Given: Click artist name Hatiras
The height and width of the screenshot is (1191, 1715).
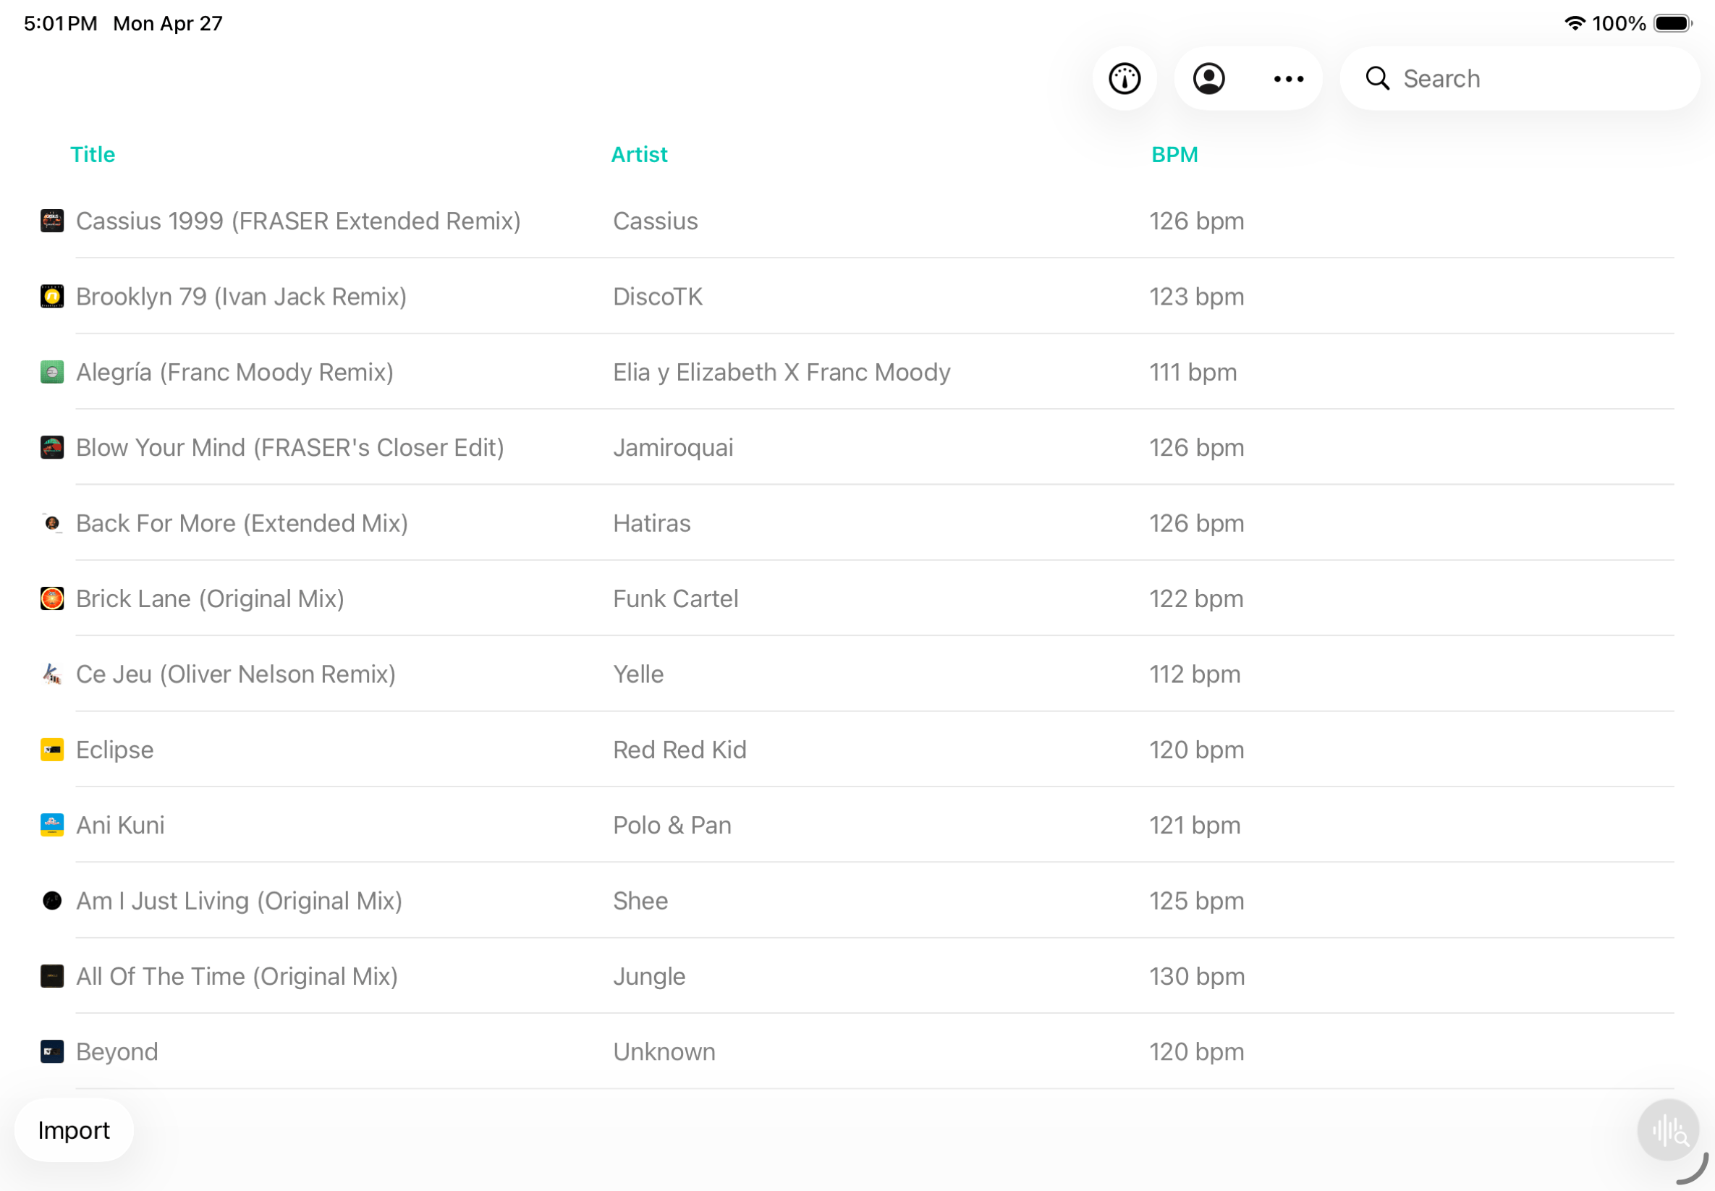Looking at the screenshot, I should (x=651, y=523).
